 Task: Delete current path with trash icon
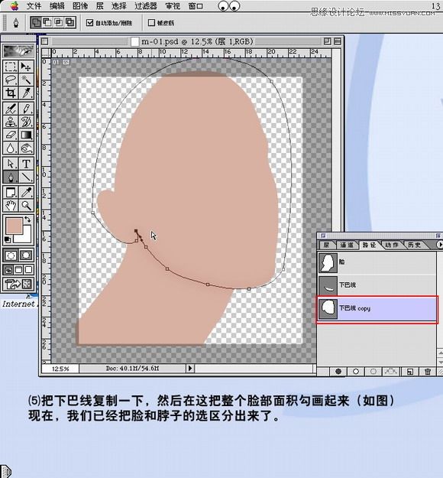coord(428,371)
